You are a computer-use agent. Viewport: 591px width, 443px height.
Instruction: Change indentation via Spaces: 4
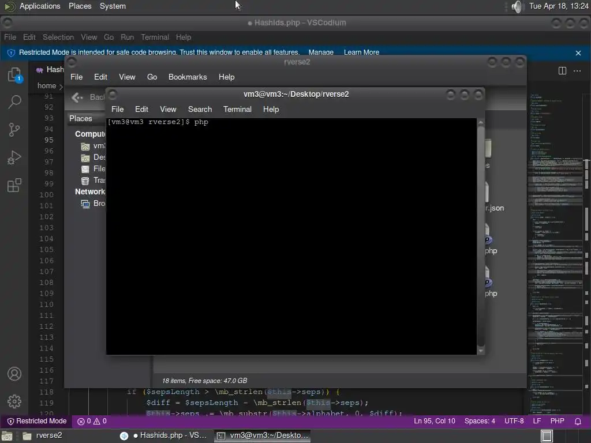pos(480,421)
